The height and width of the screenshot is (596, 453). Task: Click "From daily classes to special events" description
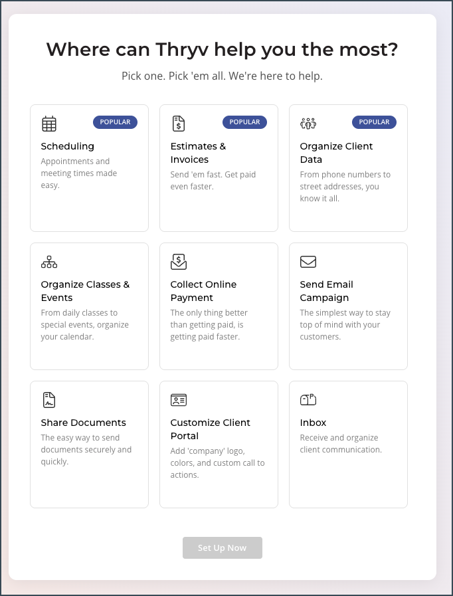[x=85, y=325]
